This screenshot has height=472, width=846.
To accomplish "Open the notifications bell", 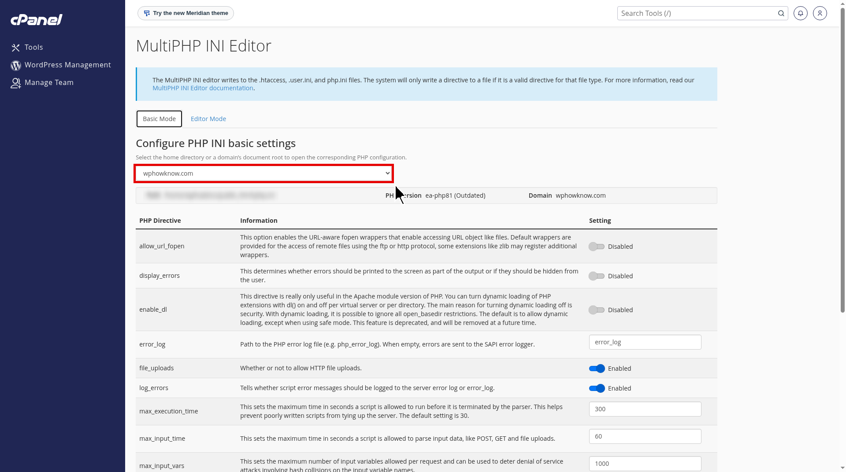I will point(800,13).
